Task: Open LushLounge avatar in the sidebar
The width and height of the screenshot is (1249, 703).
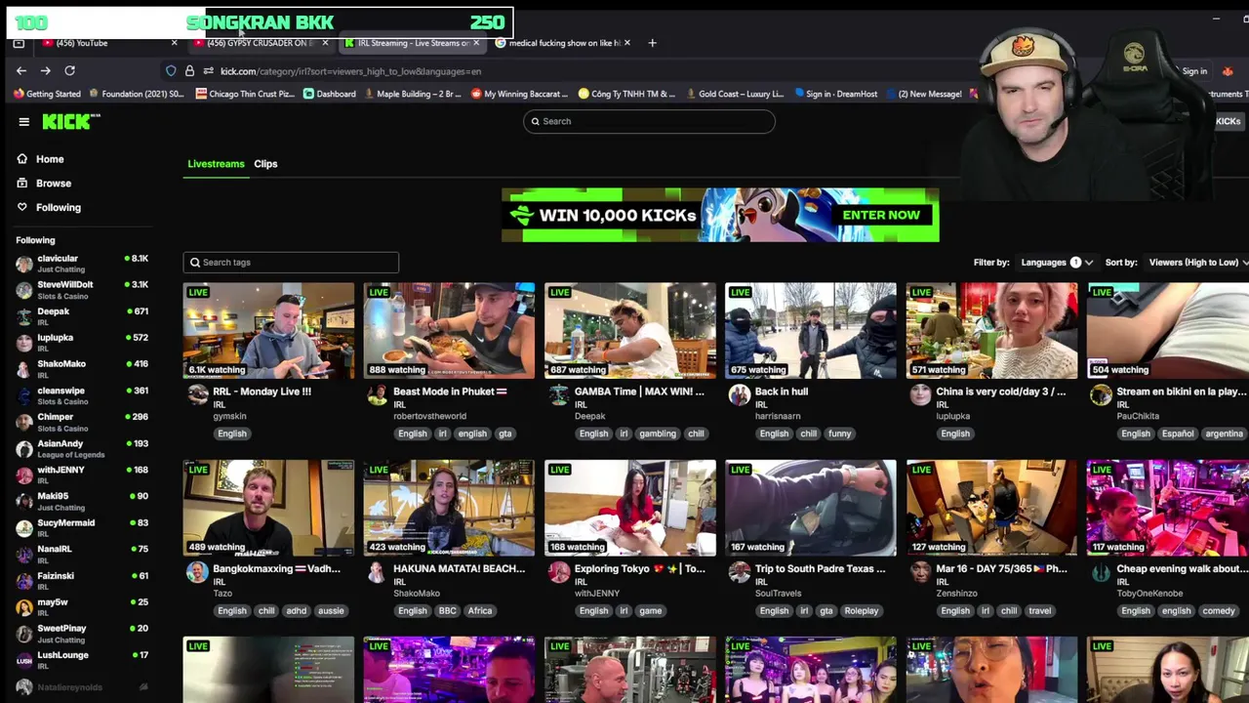Action: 23,660
